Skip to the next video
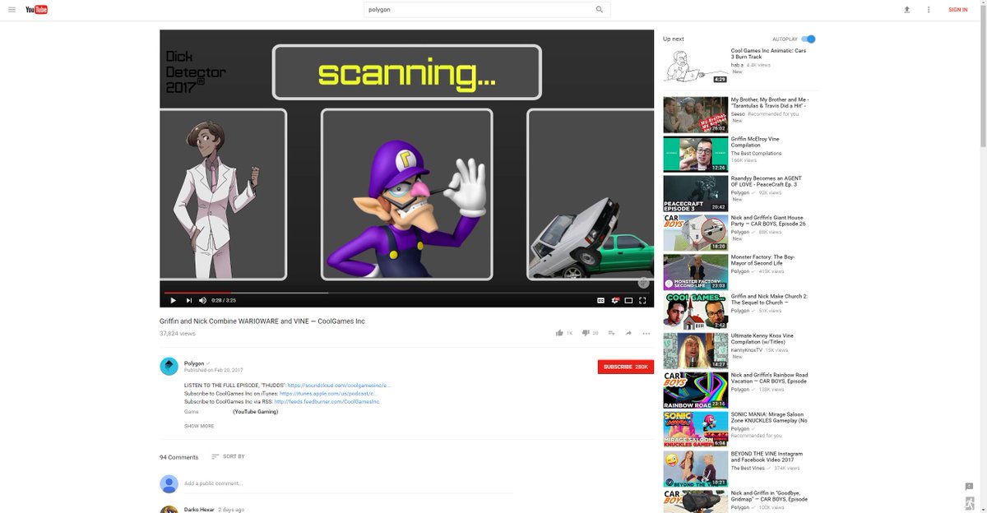This screenshot has width=987, height=513. click(x=188, y=301)
